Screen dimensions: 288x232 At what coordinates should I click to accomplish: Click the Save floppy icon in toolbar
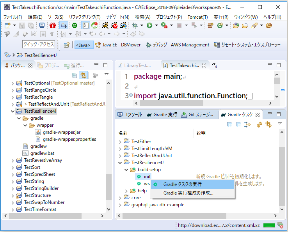(22, 25)
